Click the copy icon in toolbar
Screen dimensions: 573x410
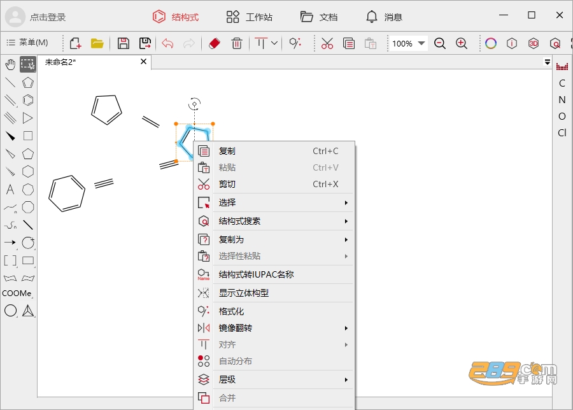pos(349,43)
